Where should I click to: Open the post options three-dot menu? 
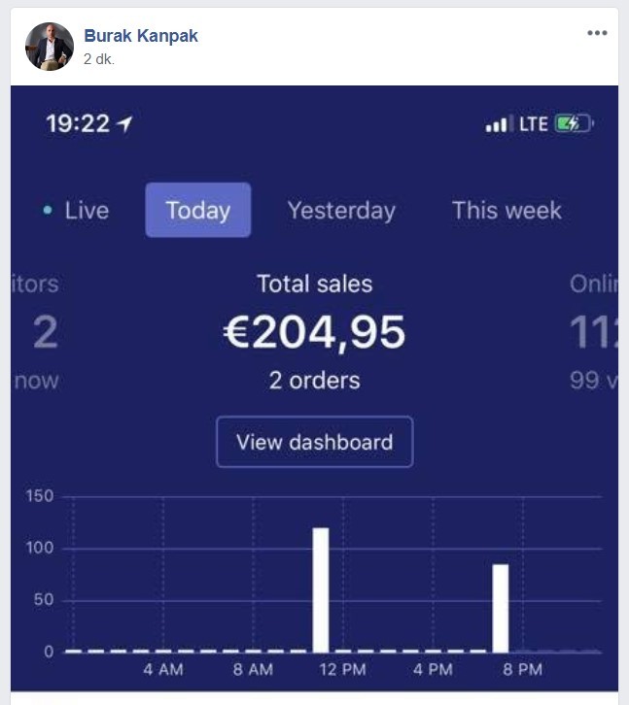click(x=597, y=33)
